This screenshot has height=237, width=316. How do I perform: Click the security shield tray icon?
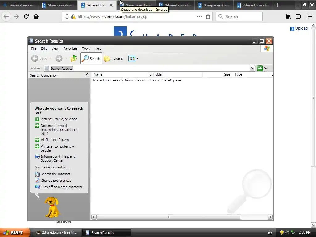(x=282, y=232)
